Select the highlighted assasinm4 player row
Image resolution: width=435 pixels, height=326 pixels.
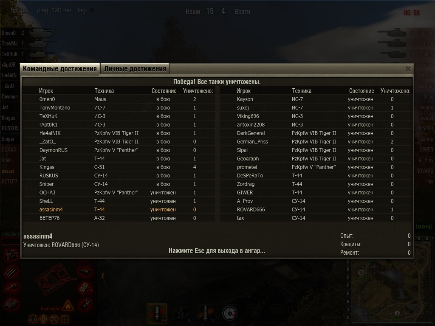(x=119, y=210)
